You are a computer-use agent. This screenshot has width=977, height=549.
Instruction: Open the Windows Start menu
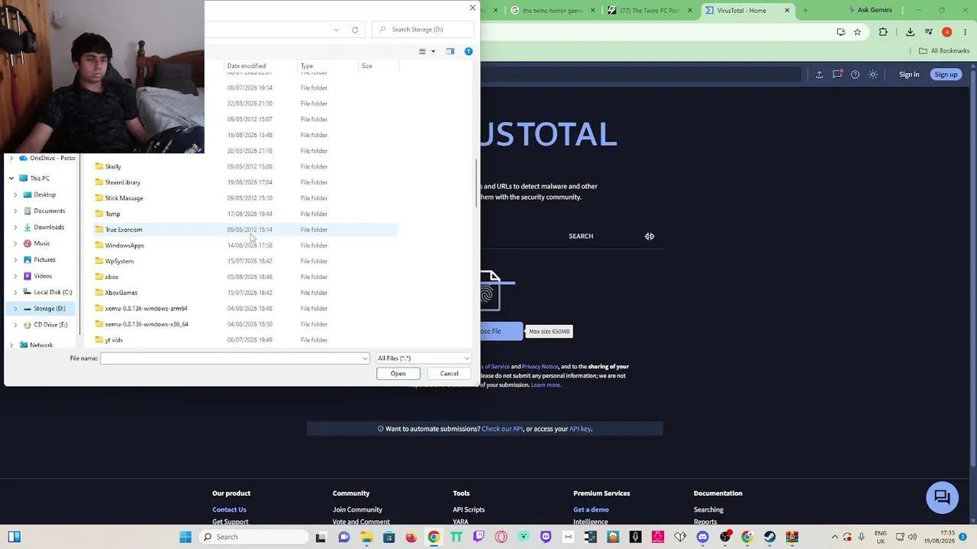[185, 537]
